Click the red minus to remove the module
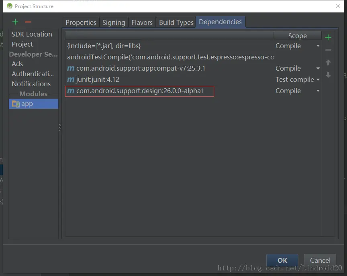Viewport: 347px width, 276px height. tap(28, 22)
